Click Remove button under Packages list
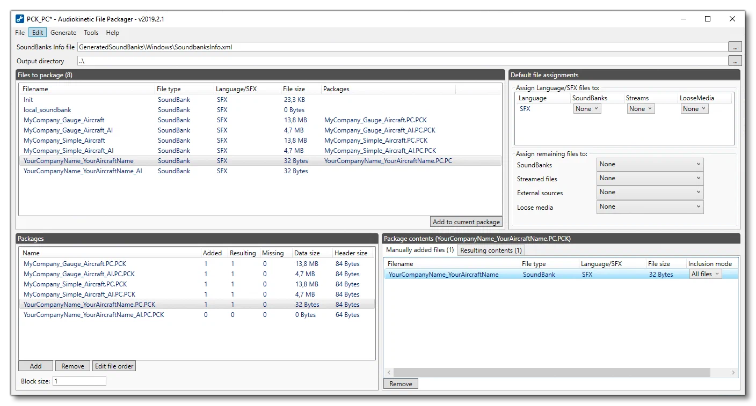Screen dimensions: 756x406 click(72, 366)
